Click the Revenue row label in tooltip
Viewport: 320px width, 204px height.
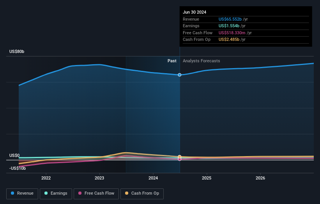click(191, 19)
